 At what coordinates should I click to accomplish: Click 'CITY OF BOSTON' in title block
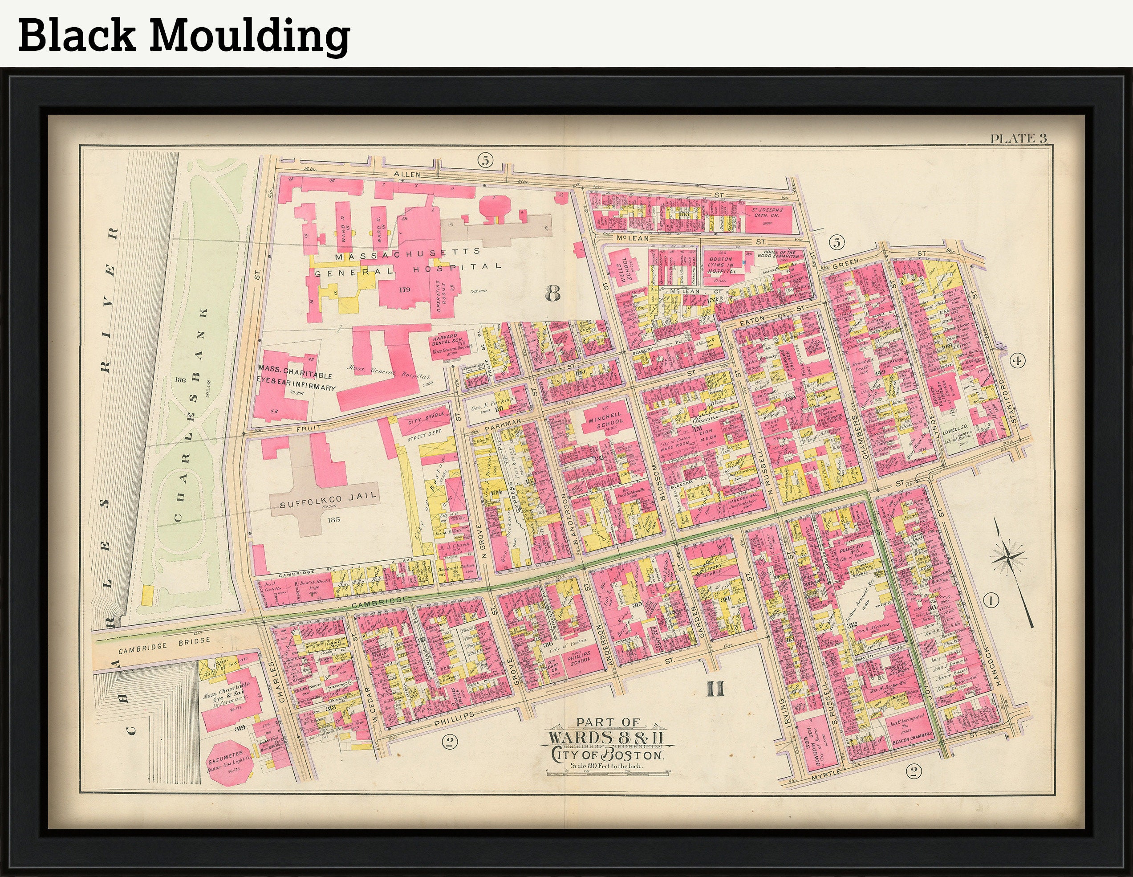click(608, 755)
